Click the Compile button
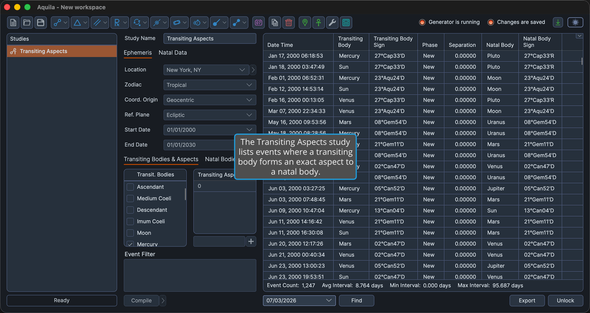The image size is (590, 313). [141, 301]
